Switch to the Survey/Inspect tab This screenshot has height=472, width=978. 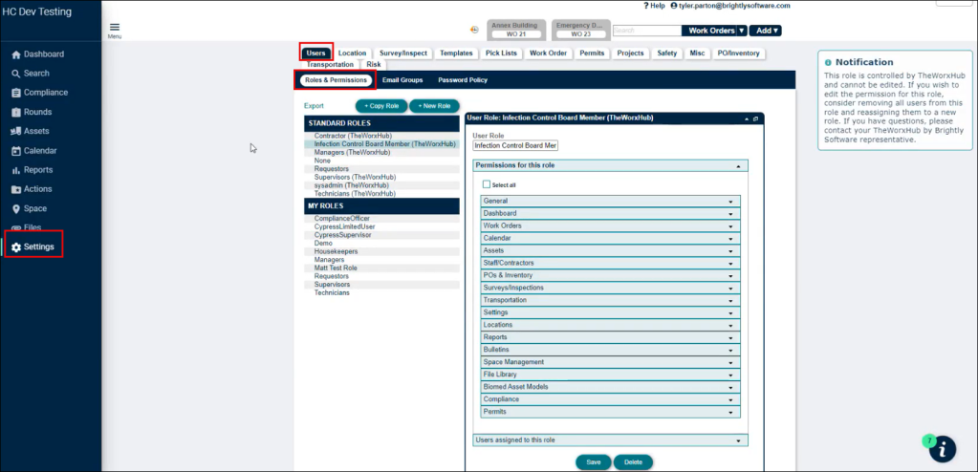tap(403, 54)
